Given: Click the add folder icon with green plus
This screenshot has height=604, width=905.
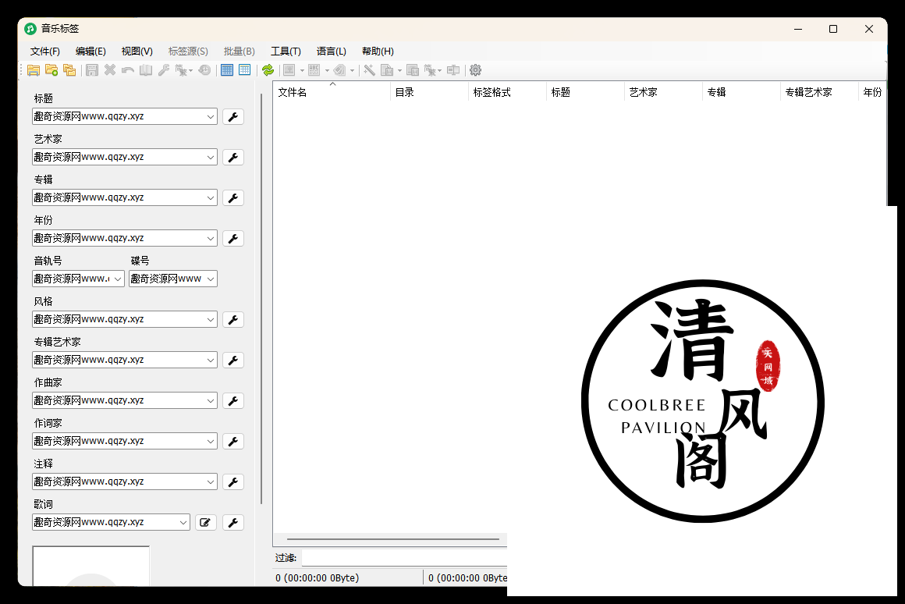Looking at the screenshot, I should tap(51, 70).
